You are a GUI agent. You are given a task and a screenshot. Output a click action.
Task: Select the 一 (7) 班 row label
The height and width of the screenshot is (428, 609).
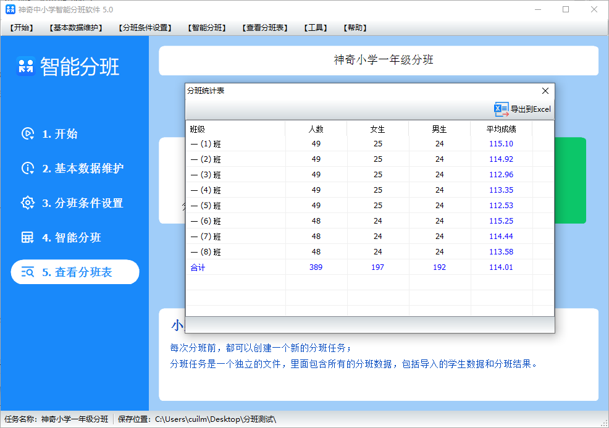[206, 237]
